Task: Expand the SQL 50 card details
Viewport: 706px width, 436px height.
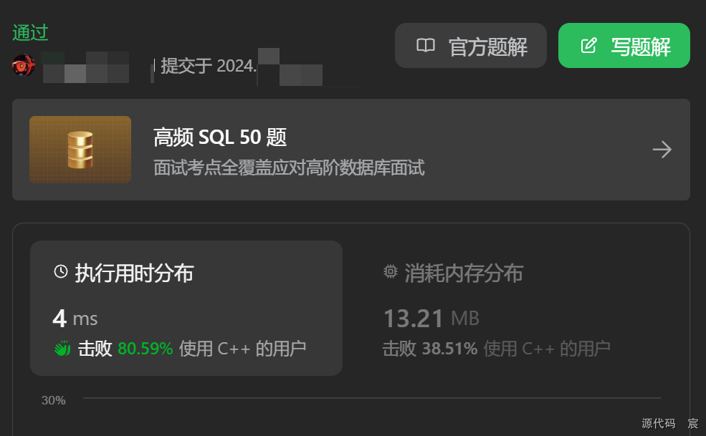Action: 351,149
